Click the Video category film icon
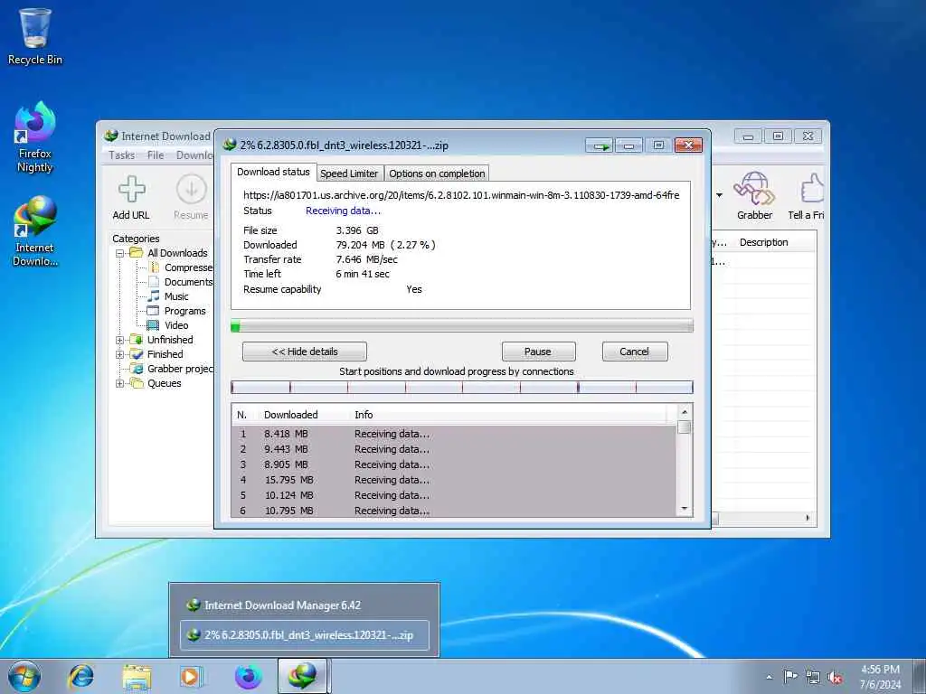Viewport: 926px width, 694px height. pyautogui.click(x=153, y=325)
